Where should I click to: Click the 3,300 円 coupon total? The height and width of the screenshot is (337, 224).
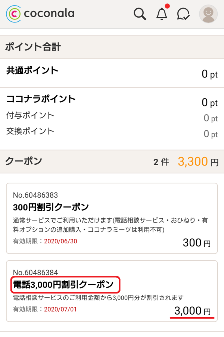[x=198, y=162]
